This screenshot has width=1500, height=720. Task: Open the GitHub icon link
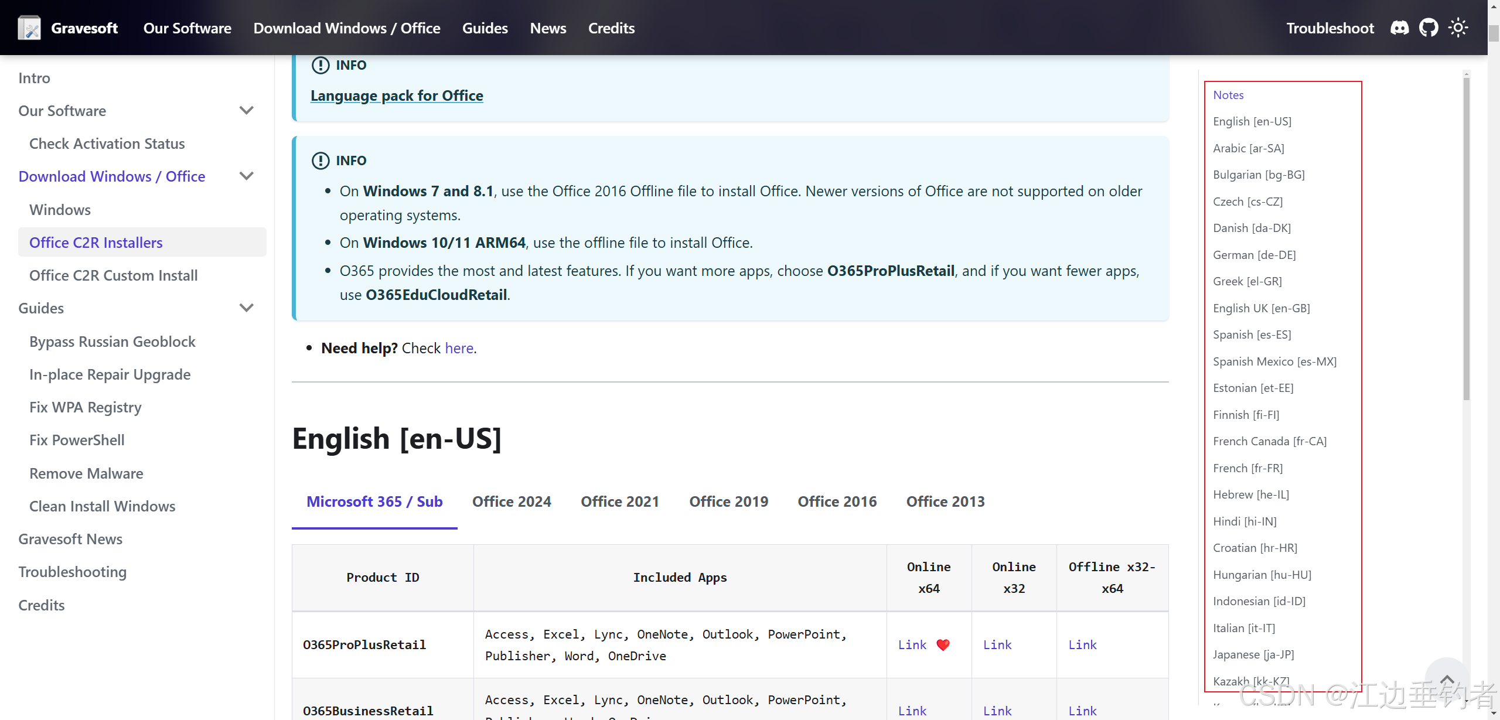click(x=1429, y=28)
